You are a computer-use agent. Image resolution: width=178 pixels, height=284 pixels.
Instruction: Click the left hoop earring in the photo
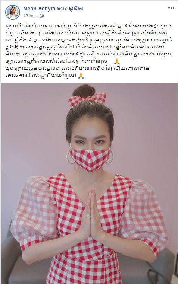[69, 157]
